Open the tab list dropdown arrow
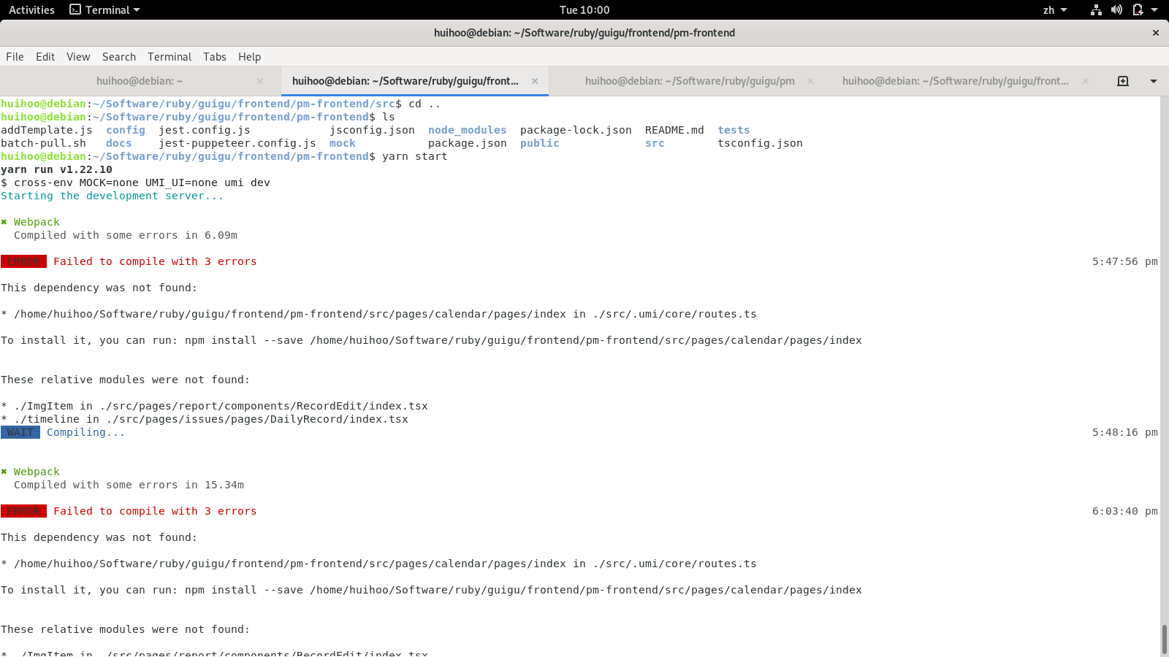 (1154, 81)
